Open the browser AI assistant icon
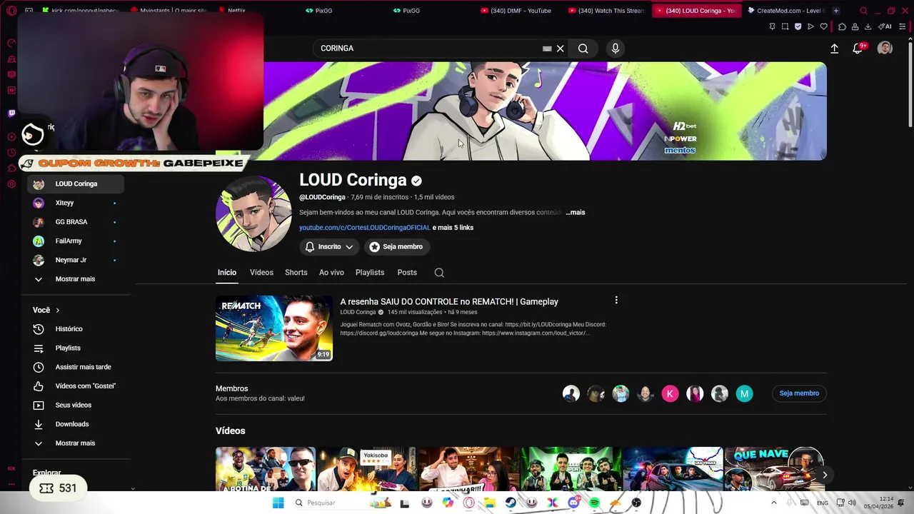914x514 pixels. (885, 26)
